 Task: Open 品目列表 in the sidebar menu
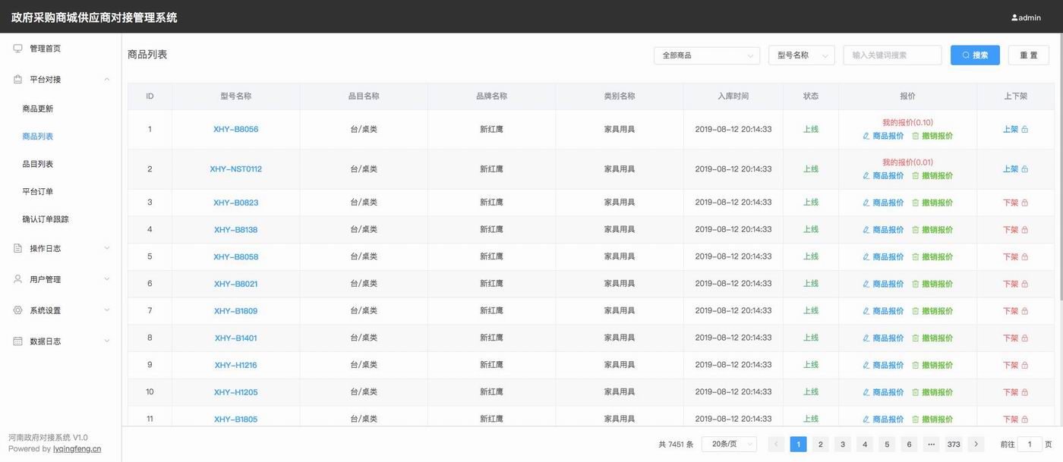click(x=38, y=164)
